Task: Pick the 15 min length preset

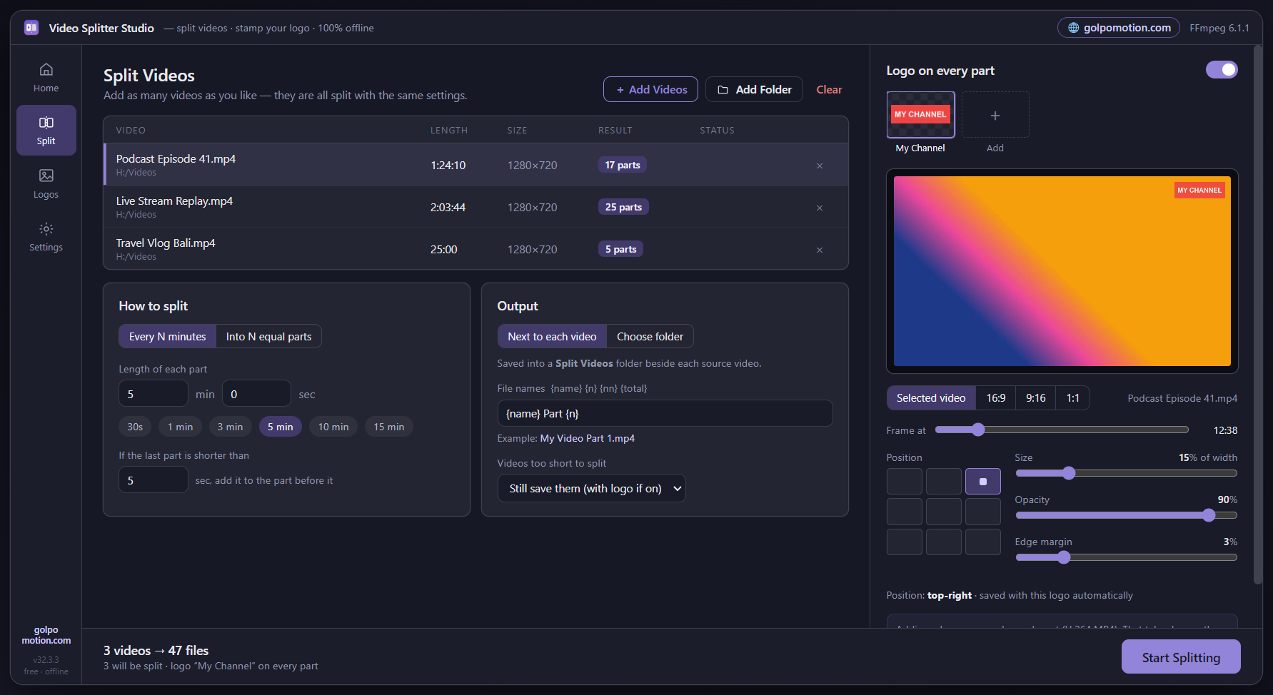Action: click(x=388, y=427)
